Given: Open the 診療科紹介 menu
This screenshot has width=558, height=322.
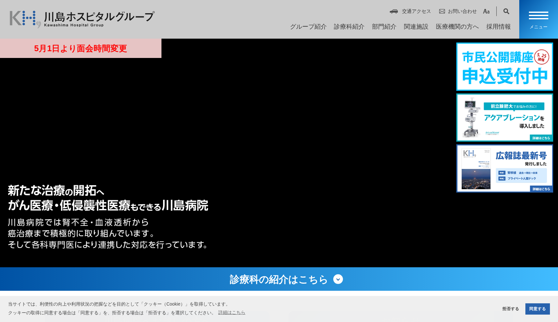Looking at the screenshot, I should tap(349, 27).
